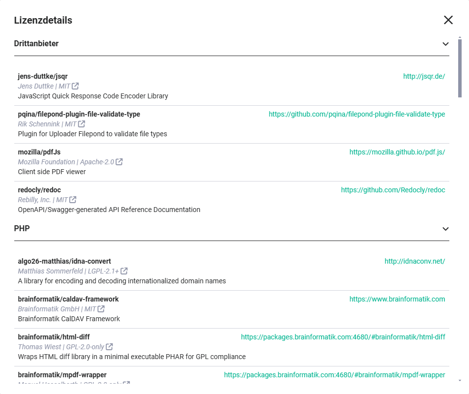Select the brainformatik/mpdf-wrapper package name
Viewport: 469px width, 394px height.
click(x=62, y=375)
